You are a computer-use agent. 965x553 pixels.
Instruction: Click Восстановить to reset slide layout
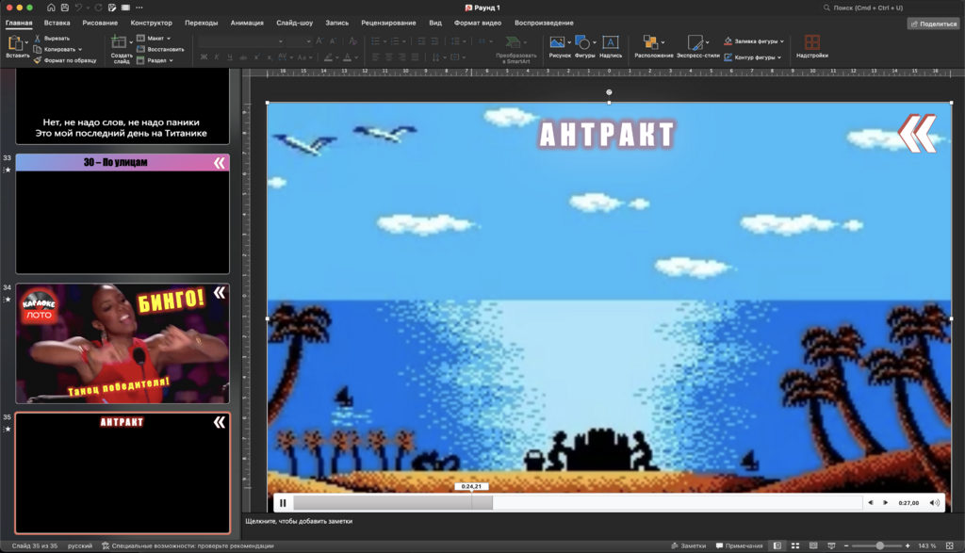tap(160, 49)
